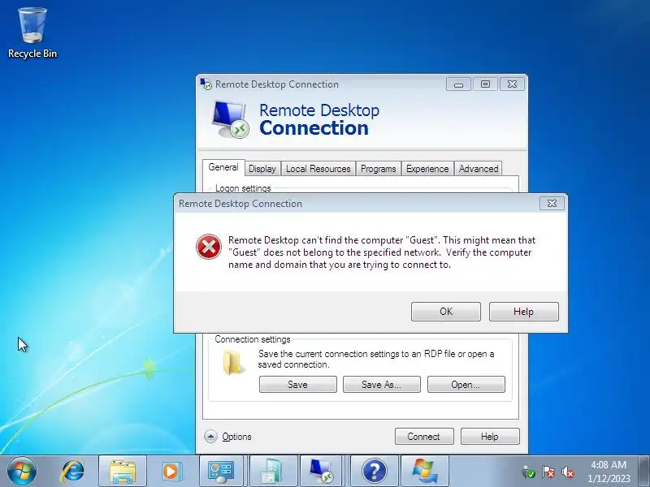Click the muted volume tray icon

(x=568, y=472)
